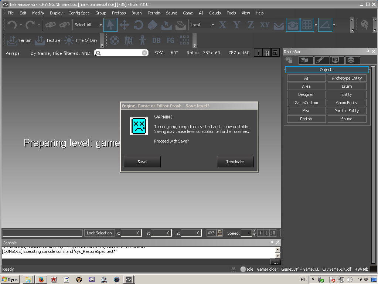Open the Time Of Day editor

pyautogui.click(x=81, y=40)
